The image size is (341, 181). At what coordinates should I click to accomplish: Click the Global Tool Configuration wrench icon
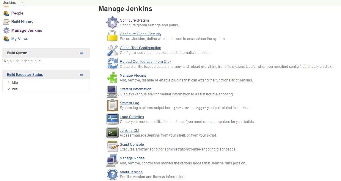112,50
